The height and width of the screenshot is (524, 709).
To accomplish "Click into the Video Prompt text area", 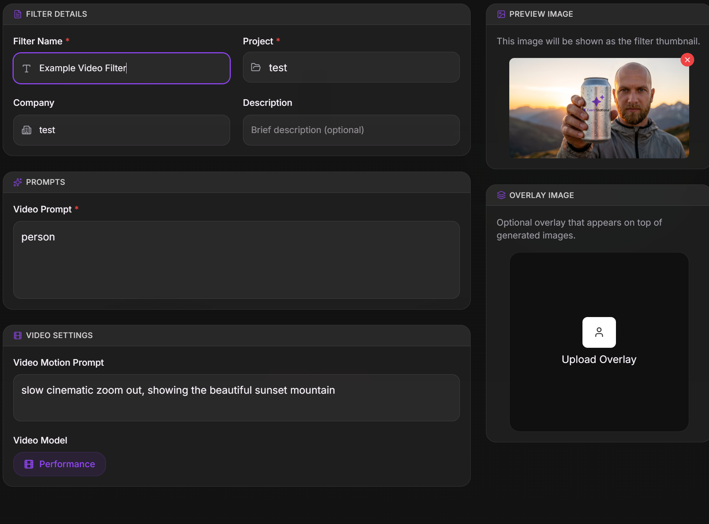I will tap(236, 260).
